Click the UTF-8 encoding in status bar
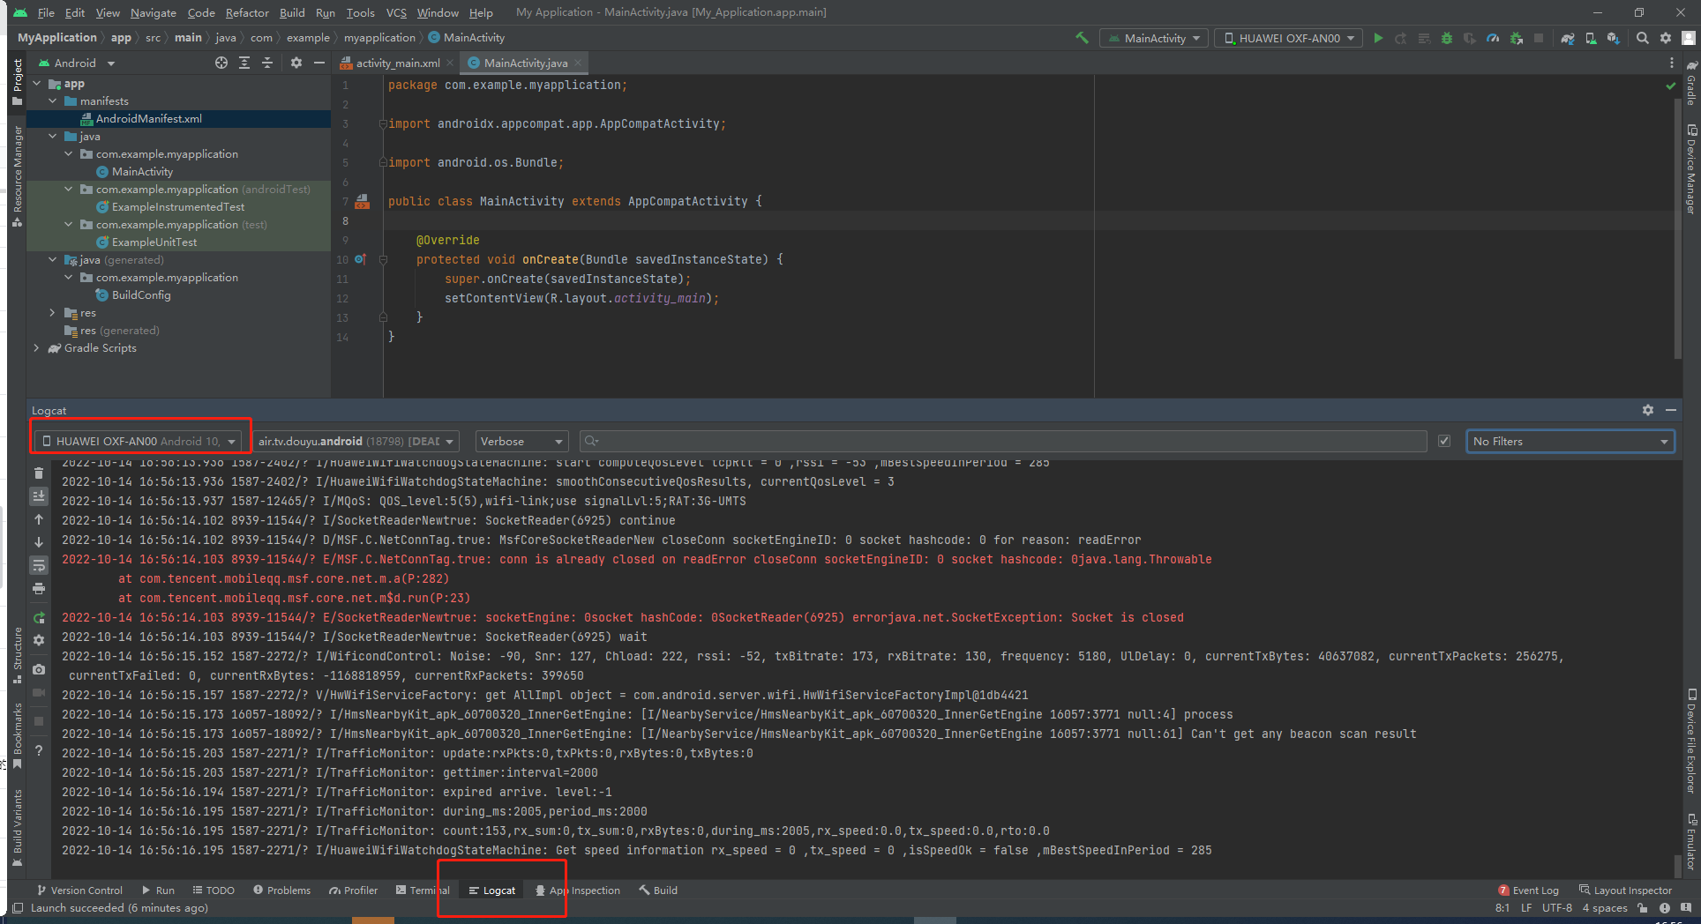This screenshot has height=924, width=1701. [1557, 908]
